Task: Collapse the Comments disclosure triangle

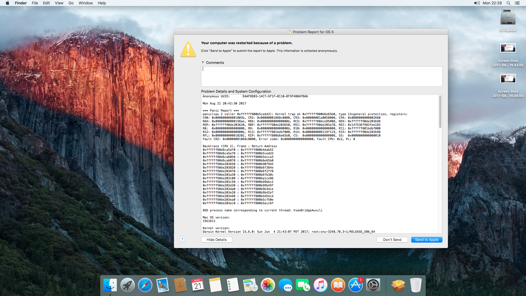Action: [x=203, y=62]
